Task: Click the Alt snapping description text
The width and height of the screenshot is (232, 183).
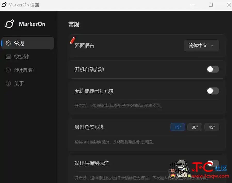Action: pyautogui.click(x=114, y=142)
